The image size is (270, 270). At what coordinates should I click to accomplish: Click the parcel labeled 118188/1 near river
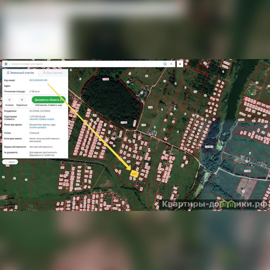(209, 147)
